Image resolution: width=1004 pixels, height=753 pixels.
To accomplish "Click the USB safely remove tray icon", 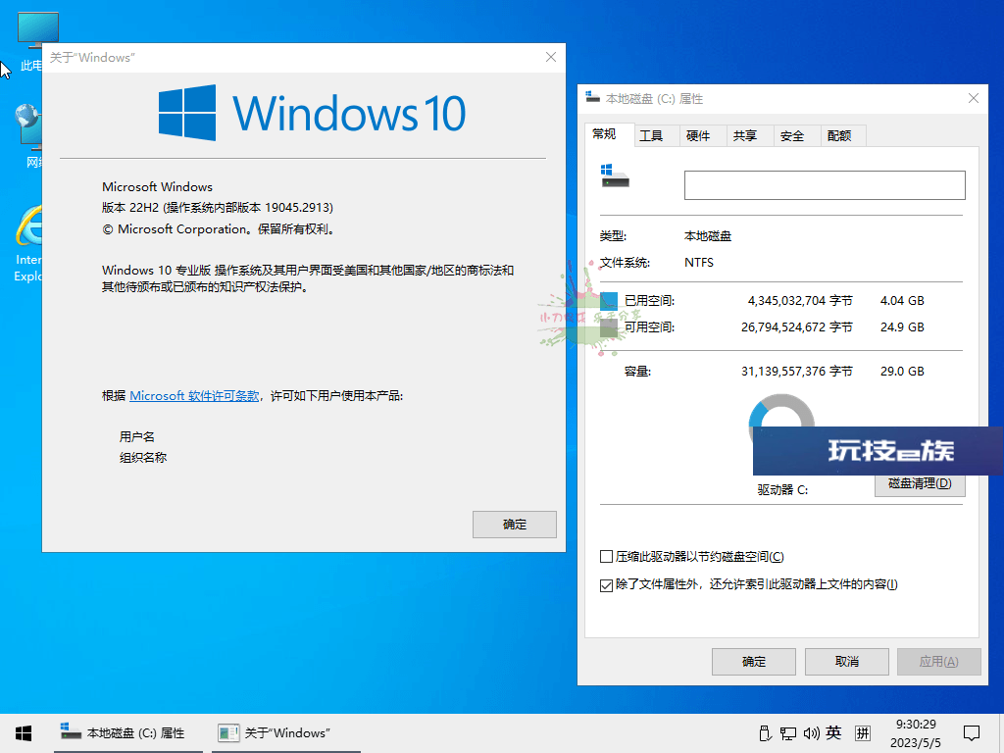I will 765,733.
